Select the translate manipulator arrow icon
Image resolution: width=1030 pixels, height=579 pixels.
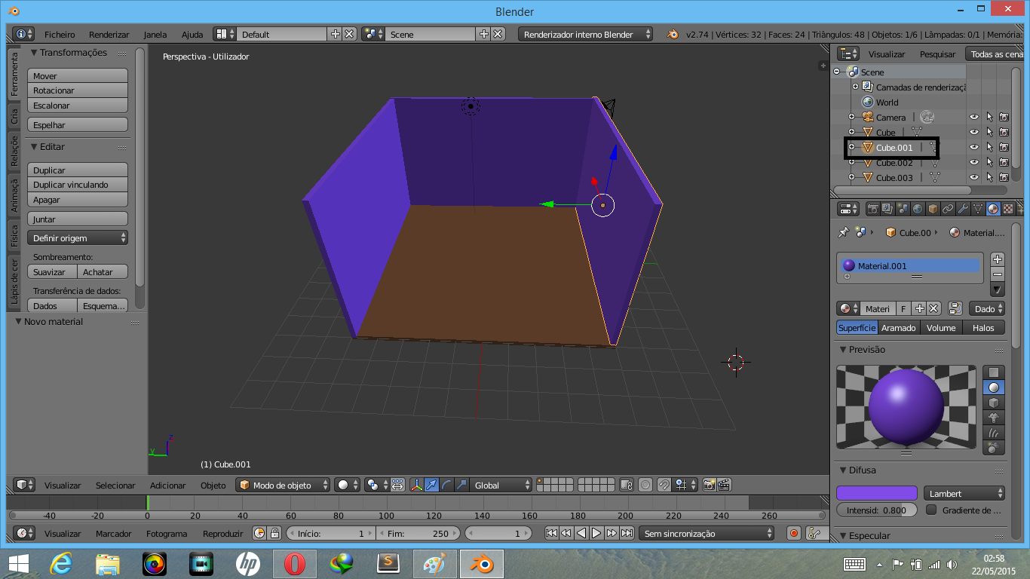[x=431, y=486]
